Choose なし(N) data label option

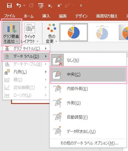(x=88, y=60)
